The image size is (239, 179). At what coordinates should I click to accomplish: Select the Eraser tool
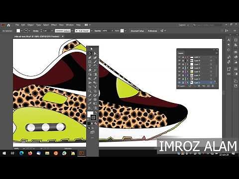(x=90, y=70)
